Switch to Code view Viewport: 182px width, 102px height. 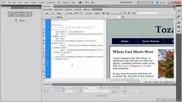[47, 13]
